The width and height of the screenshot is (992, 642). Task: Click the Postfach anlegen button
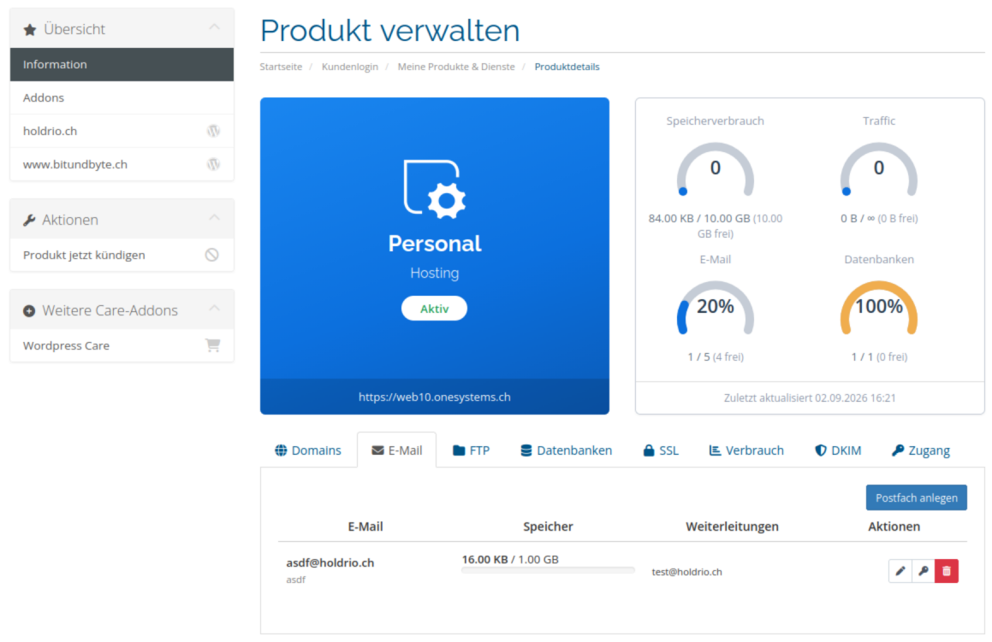pyautogui.click(x=916, y=498)
